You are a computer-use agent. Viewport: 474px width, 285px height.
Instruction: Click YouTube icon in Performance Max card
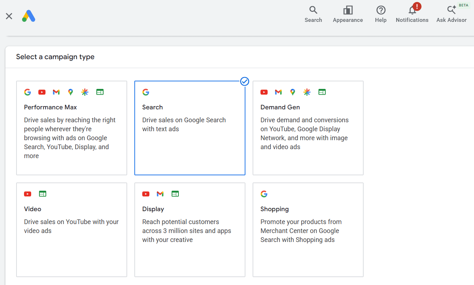click(x=42, y=92)
